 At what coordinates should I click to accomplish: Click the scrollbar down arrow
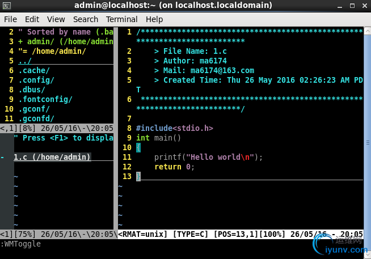pos(368,254)
